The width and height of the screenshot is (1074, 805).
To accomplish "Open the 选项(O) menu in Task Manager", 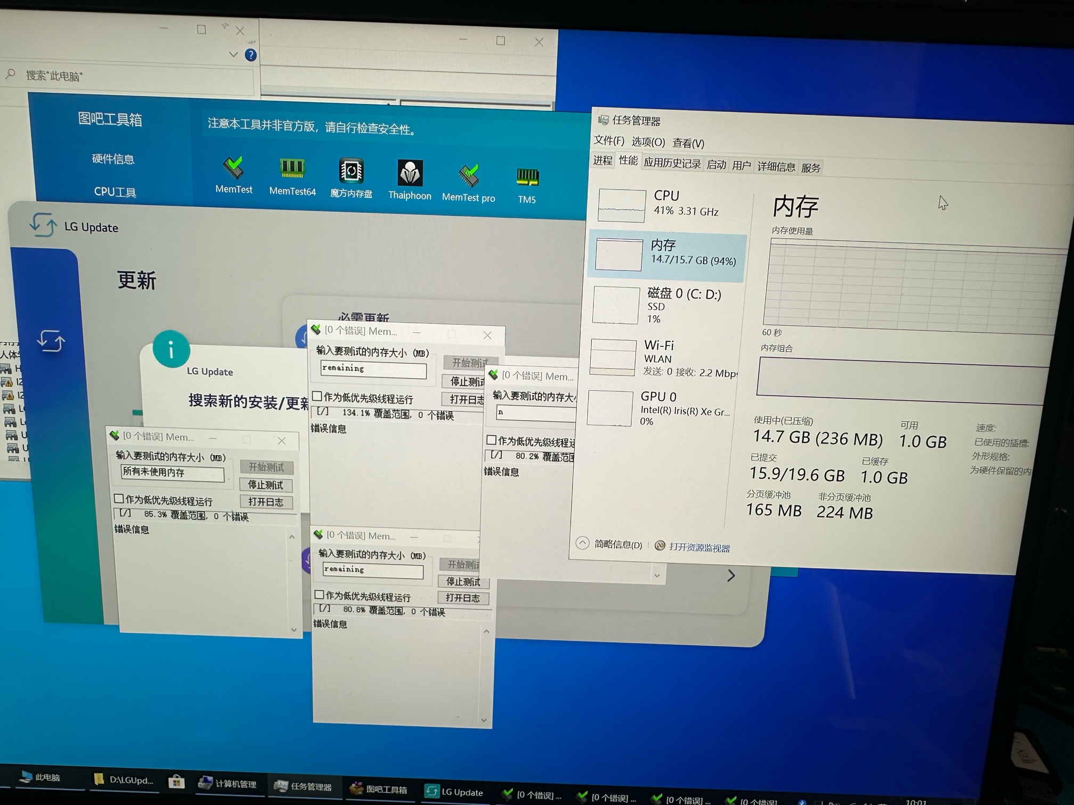I will click(648, 142).
